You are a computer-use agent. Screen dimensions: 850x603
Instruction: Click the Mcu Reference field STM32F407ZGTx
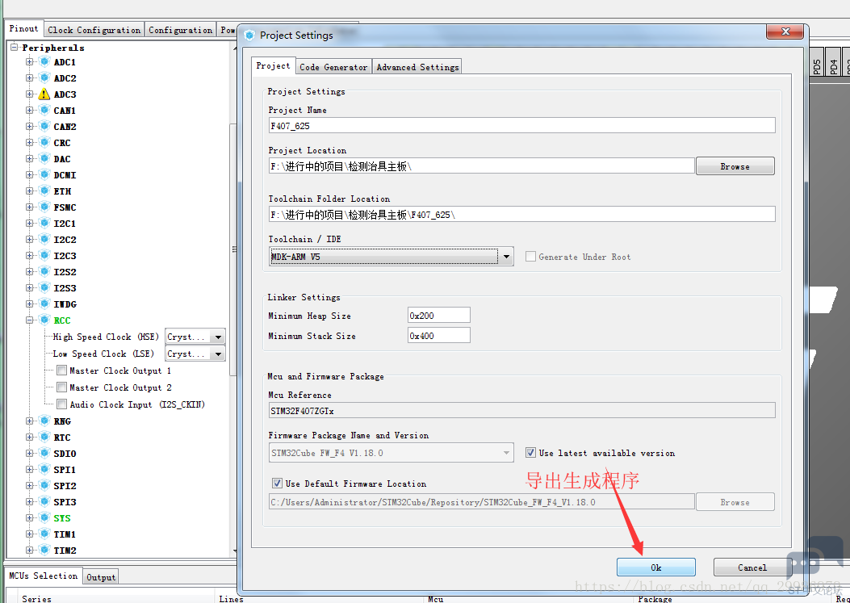(522, 411)
